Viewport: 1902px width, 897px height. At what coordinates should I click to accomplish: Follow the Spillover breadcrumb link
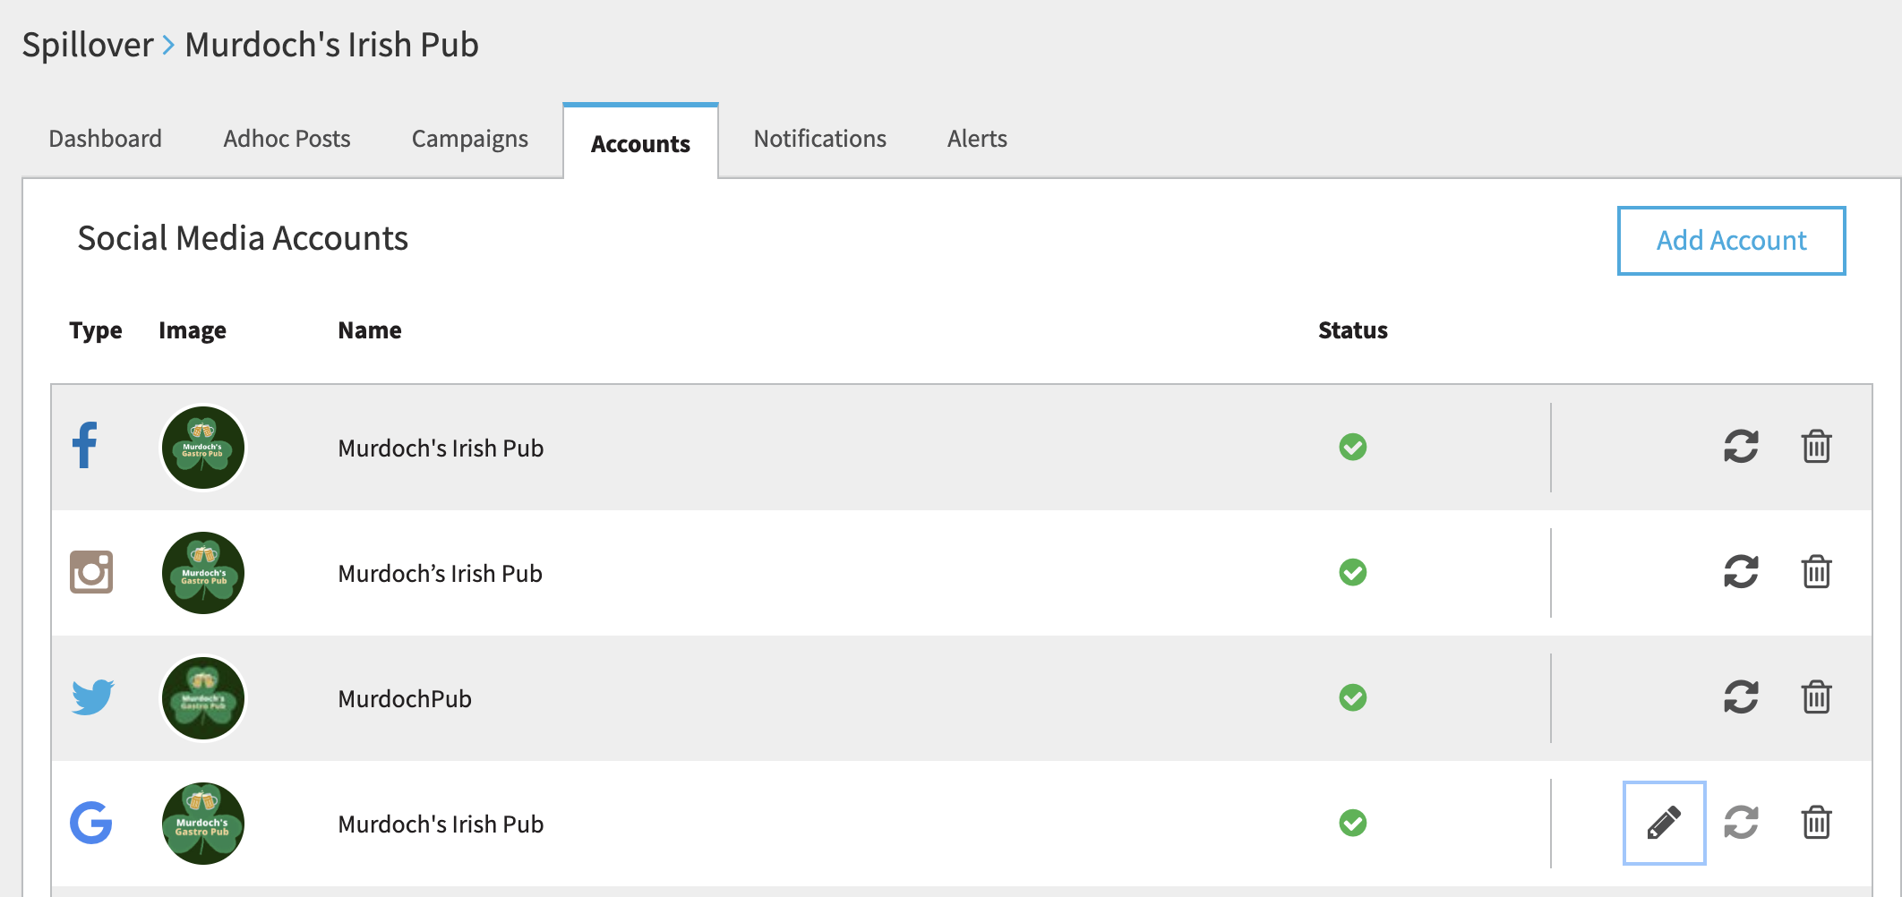[x=88, y=45]
